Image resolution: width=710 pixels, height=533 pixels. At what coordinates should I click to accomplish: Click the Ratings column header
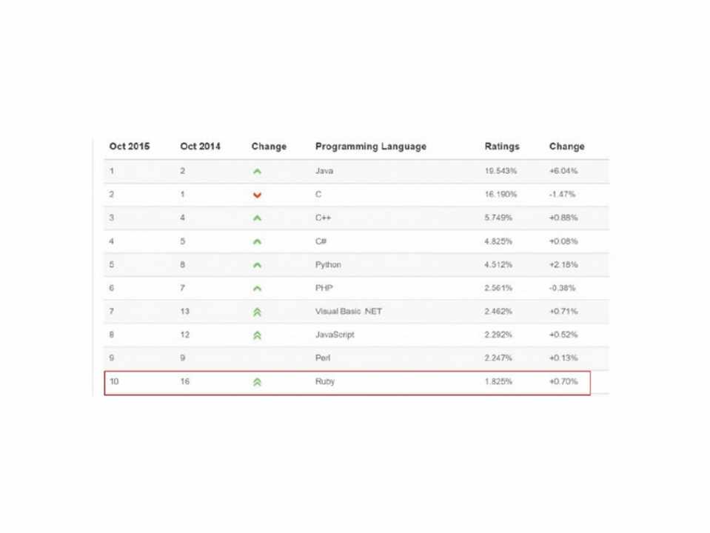coord(502,147)
